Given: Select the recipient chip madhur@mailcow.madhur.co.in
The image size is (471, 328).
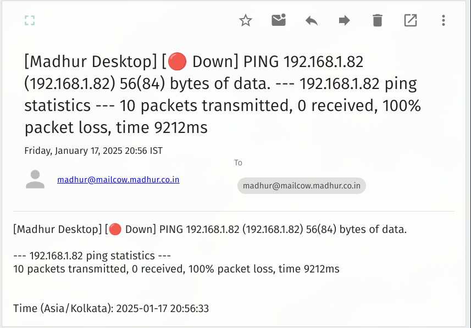Looking at the screenshot, I should pyautogui.click(x=302, y=186).
